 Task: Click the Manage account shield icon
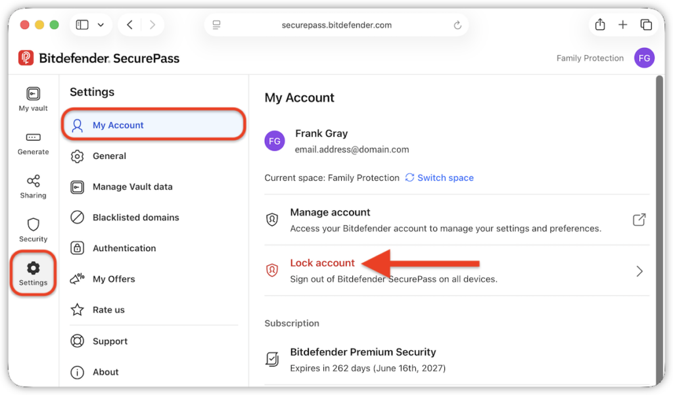coord(272,220)
